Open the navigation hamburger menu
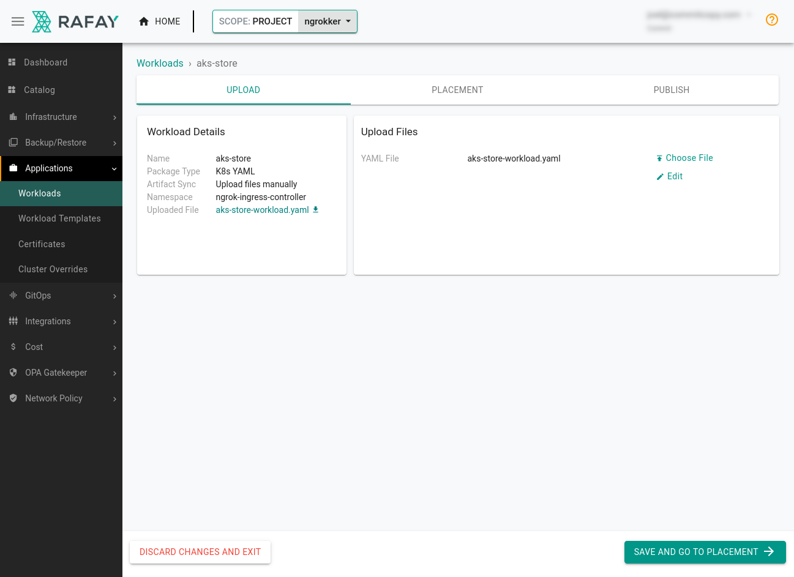This screenshot has width=794, height=577. [x=18, y=21]
